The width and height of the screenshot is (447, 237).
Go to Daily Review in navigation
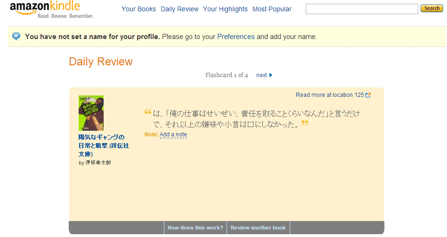click(x=179, y=9)
